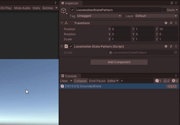The height and width of the screenshot is (125, 180).
Task: Click the Rotation label in Transform
Action: 70,34
